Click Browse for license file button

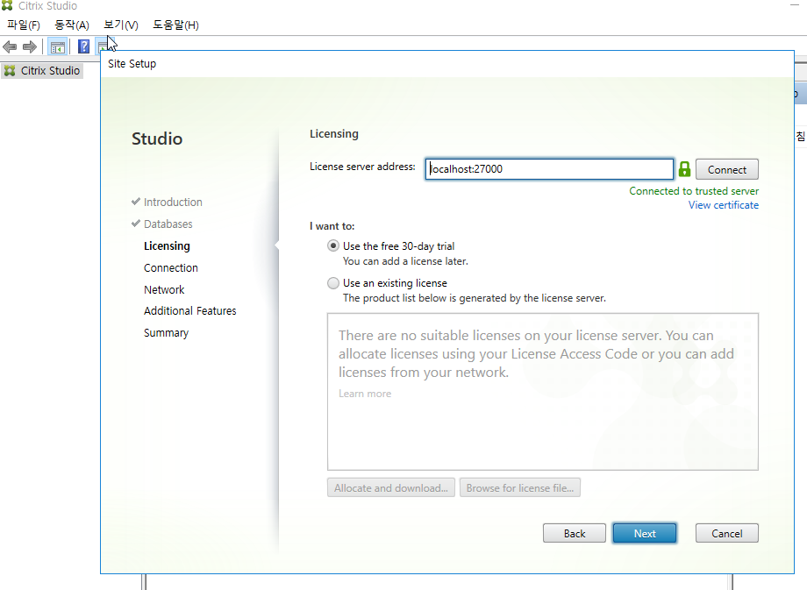[x=520, y=488]
